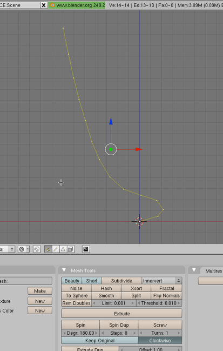
Task: Click the Fa:0-0 face count text
Action: pos(166,5)
